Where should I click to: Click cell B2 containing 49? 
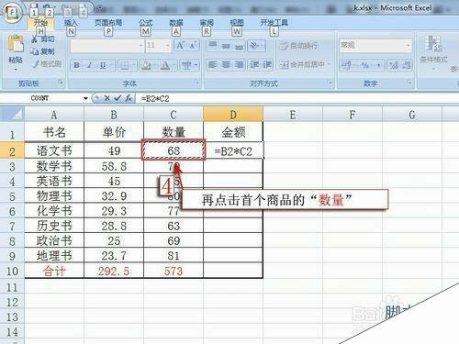click(x=114, y=150)
